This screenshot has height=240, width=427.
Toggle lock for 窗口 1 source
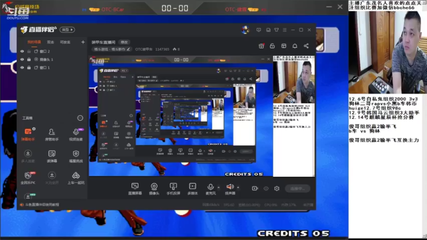tap(29, 68)
